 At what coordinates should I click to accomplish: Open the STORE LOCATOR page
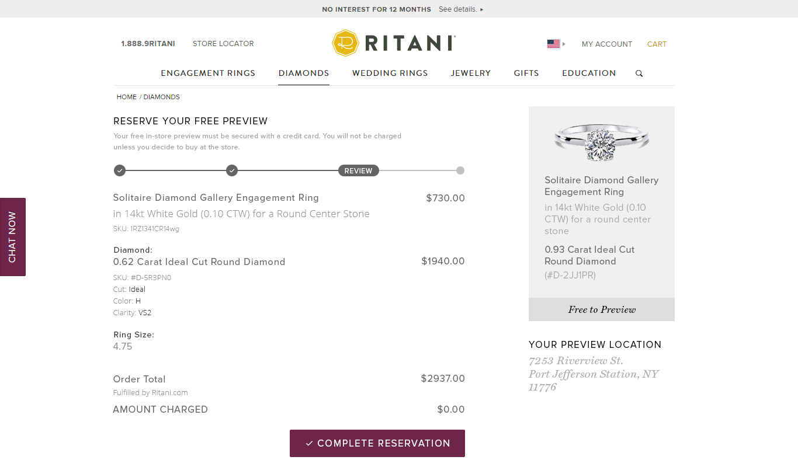(x=223, y=43)
